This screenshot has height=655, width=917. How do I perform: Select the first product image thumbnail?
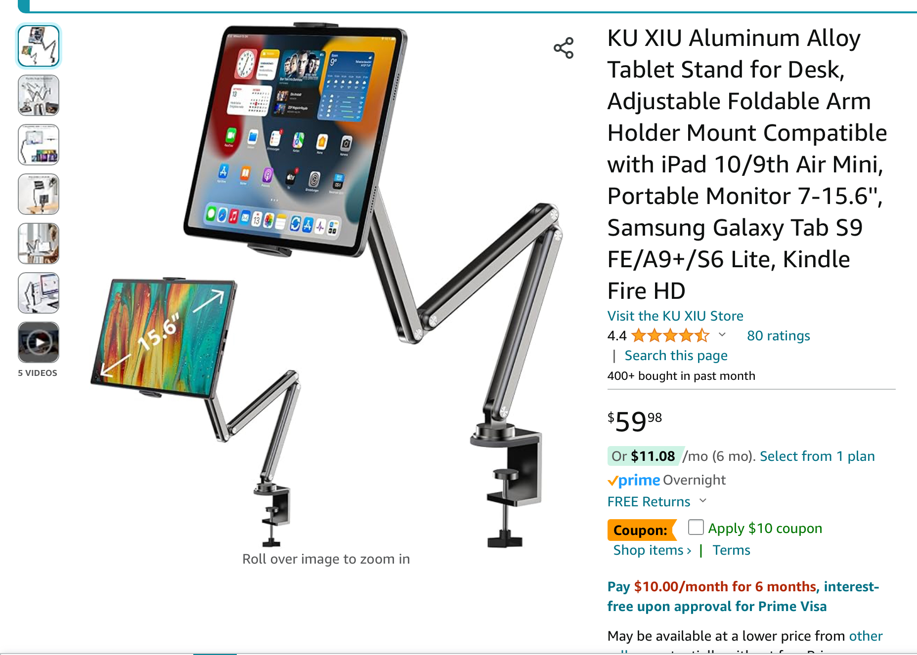(x=39, y=46)
